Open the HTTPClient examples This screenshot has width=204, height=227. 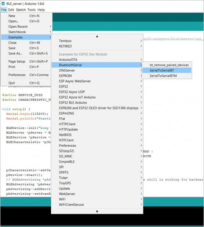point(97,124)
